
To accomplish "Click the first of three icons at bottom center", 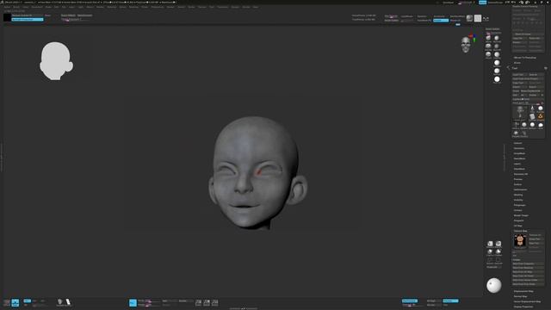I will 198,302.
